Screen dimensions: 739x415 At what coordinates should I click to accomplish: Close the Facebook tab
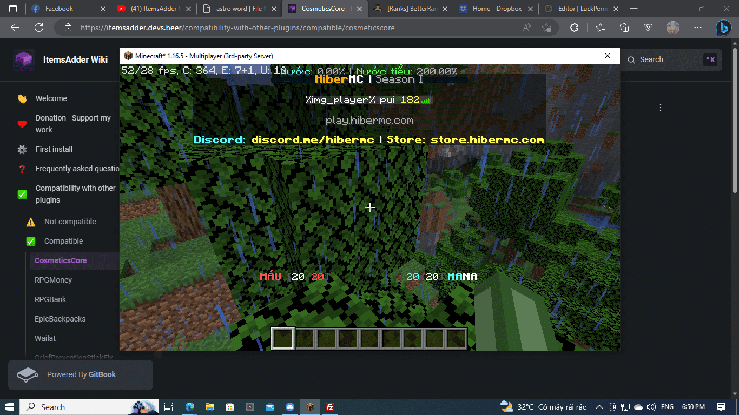[103, 9]
